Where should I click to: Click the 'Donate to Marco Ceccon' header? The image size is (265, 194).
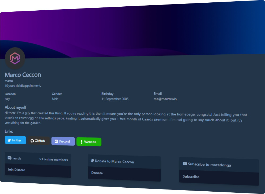pyautogui.click(x=114, y=161)
